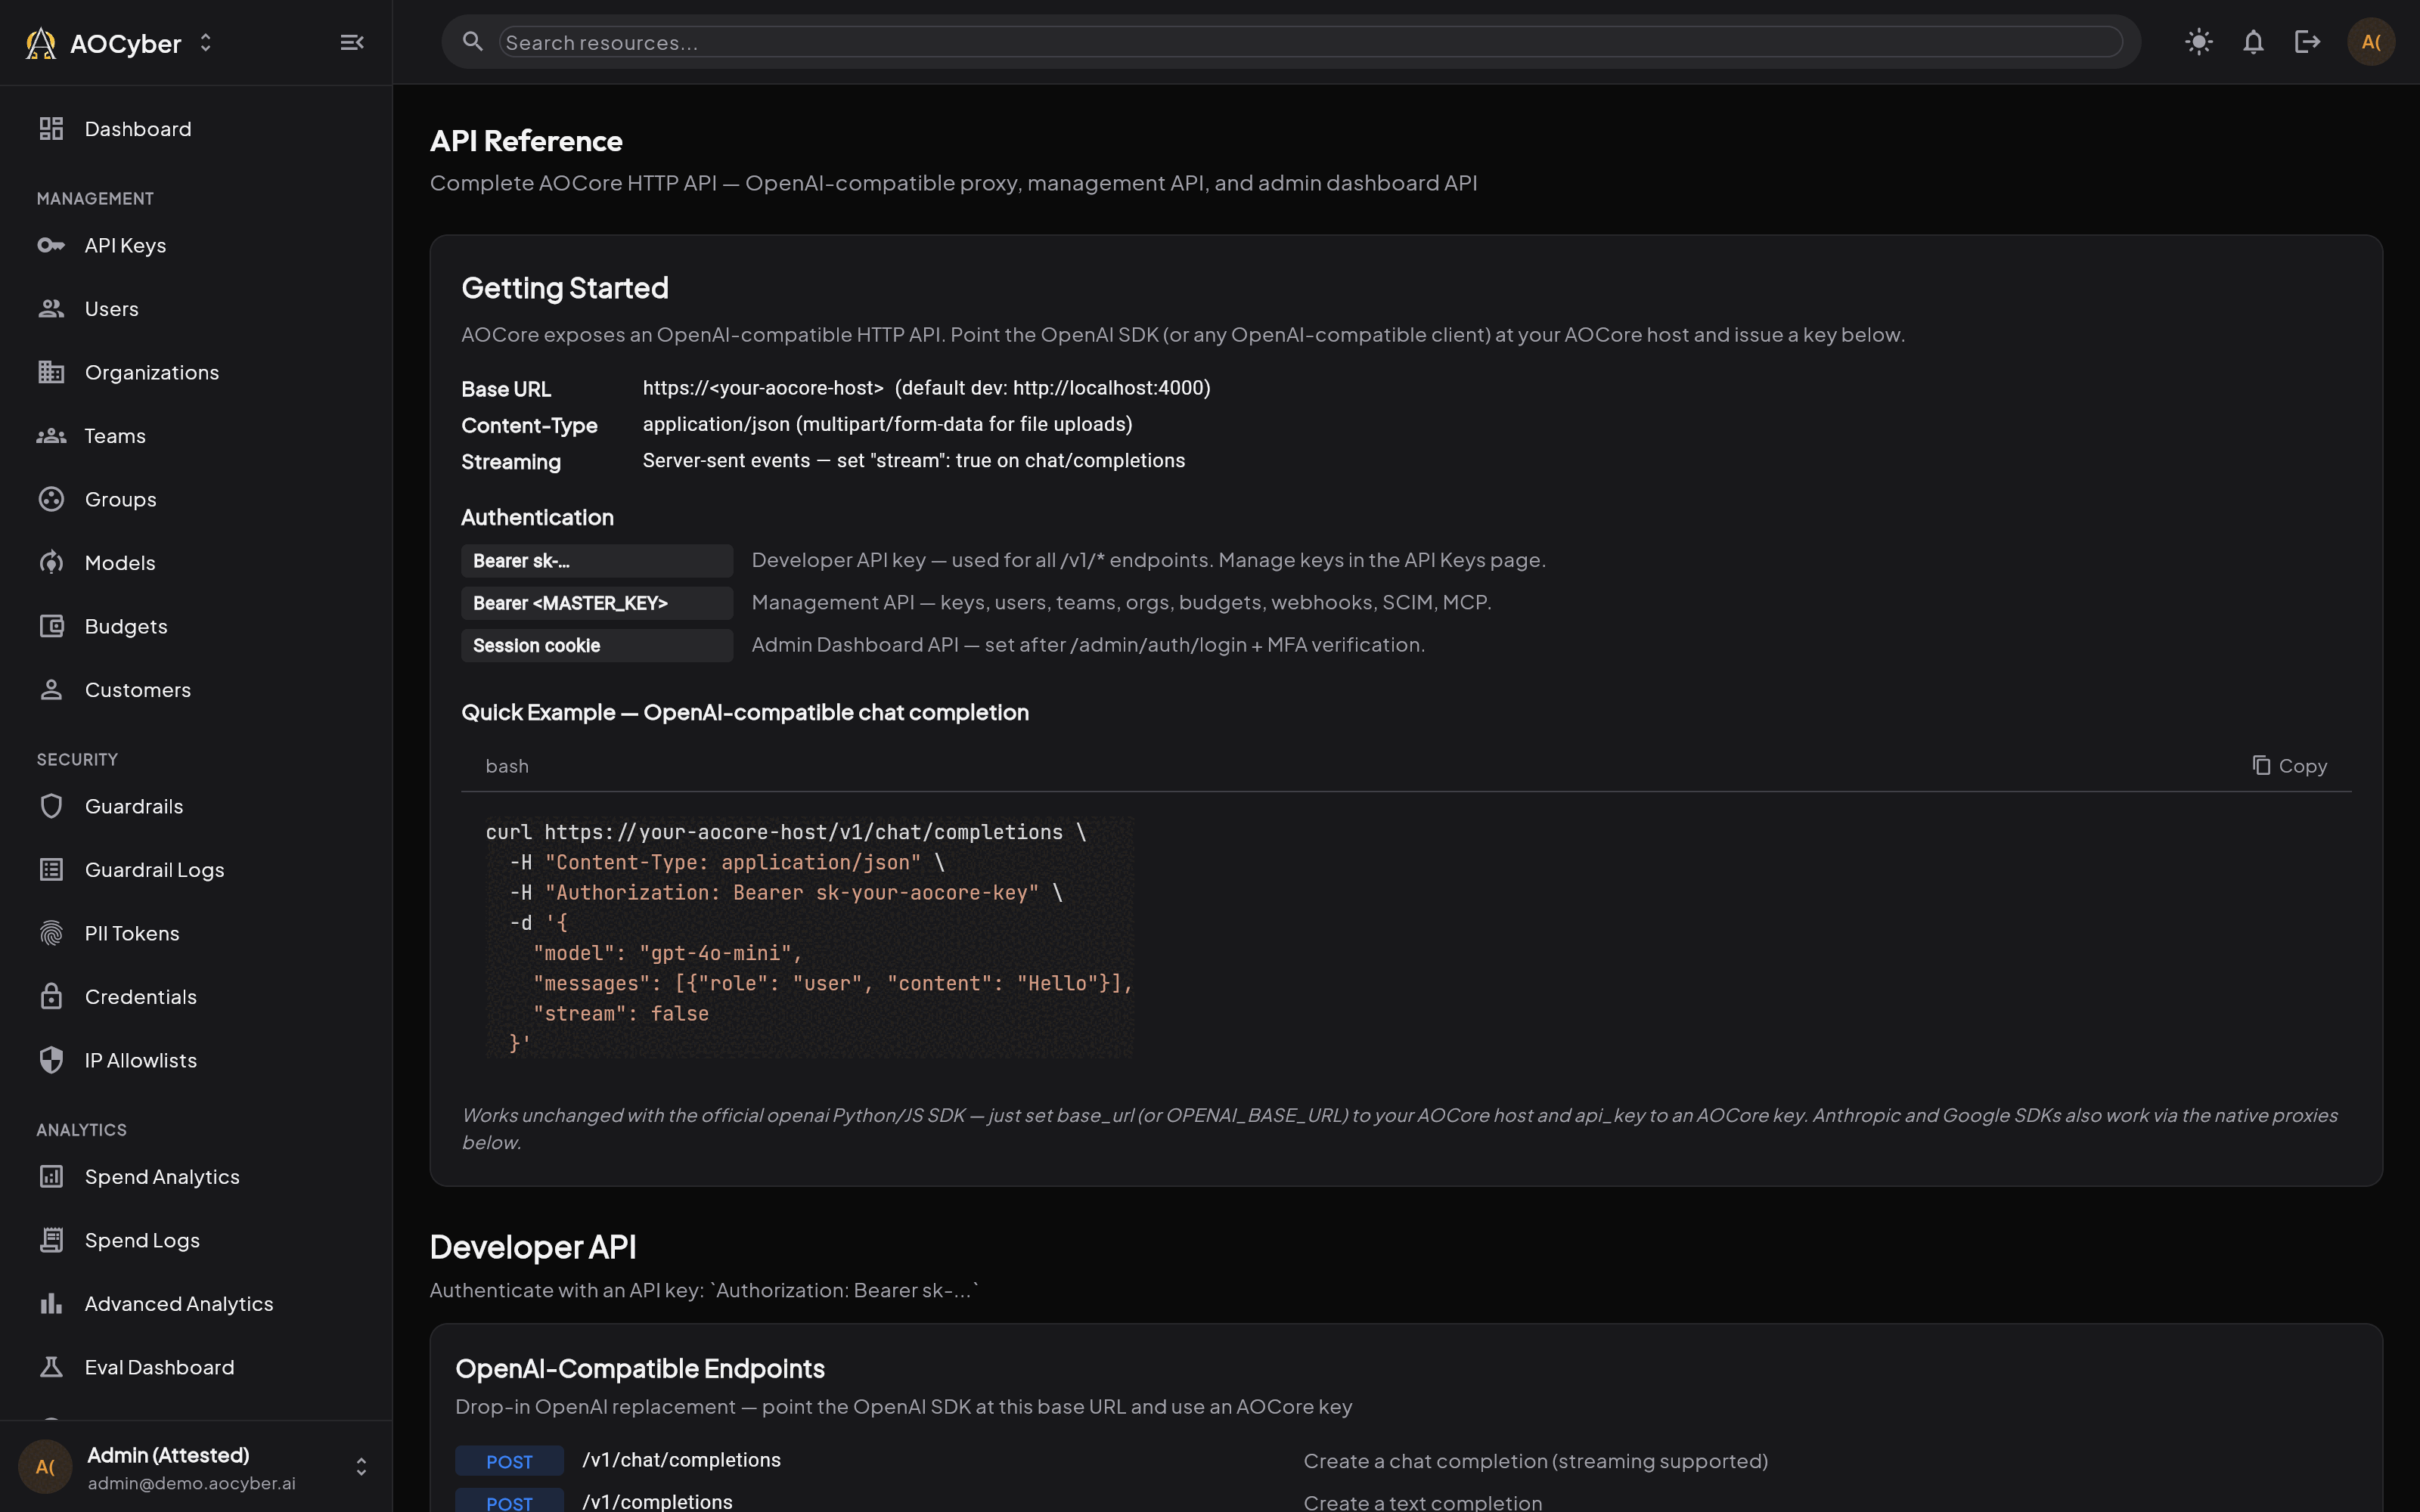Click the Groups circle icon

tap(51, 499)
